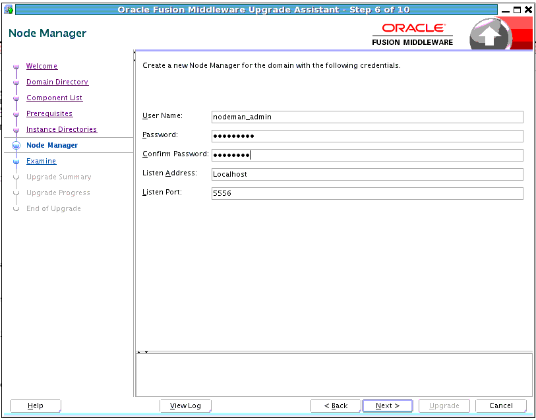The width and height of the screenshot is (536, 420).
Task: Select the Node Manager step
Action: pos(52,145)
